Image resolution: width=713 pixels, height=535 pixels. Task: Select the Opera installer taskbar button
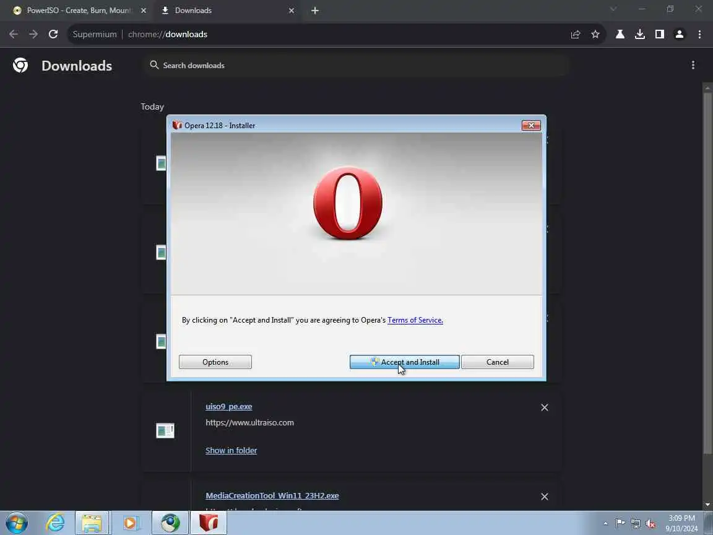[x=208, y=523]
